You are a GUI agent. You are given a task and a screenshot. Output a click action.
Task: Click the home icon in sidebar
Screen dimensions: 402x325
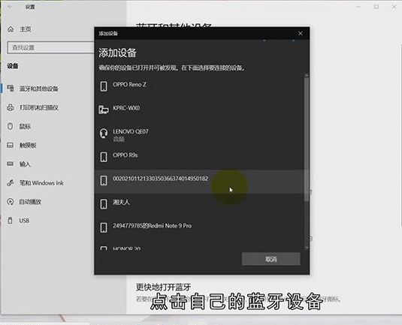tap(11, 29)
